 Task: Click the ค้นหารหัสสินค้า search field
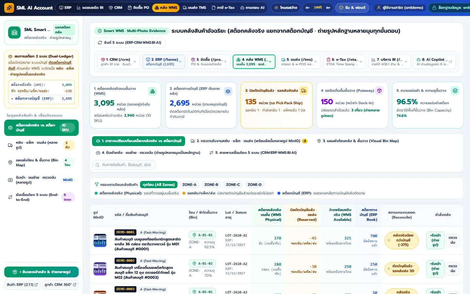(x=124, y=165)
